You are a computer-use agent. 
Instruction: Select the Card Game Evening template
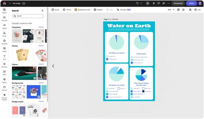point(28,36)
